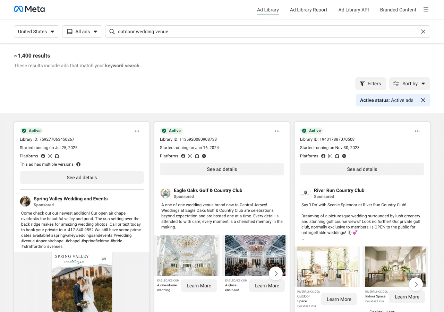This screenshot has width=444, height=312.
Task: Click Messenger platform icon on Eagle Oaks ad
Action: (204, 156)
